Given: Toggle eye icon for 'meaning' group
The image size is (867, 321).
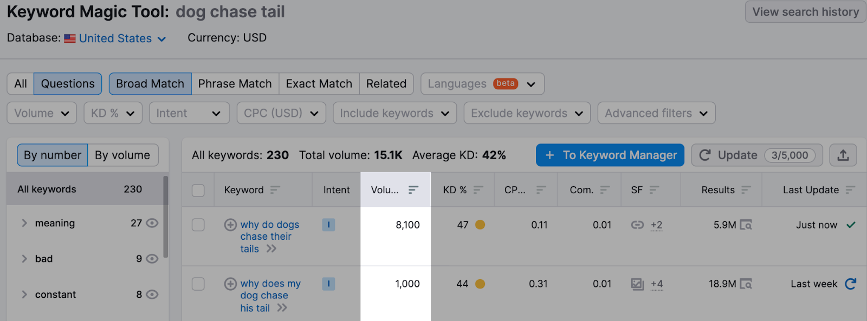Looking at the screenshot, I should click(152, 223).
